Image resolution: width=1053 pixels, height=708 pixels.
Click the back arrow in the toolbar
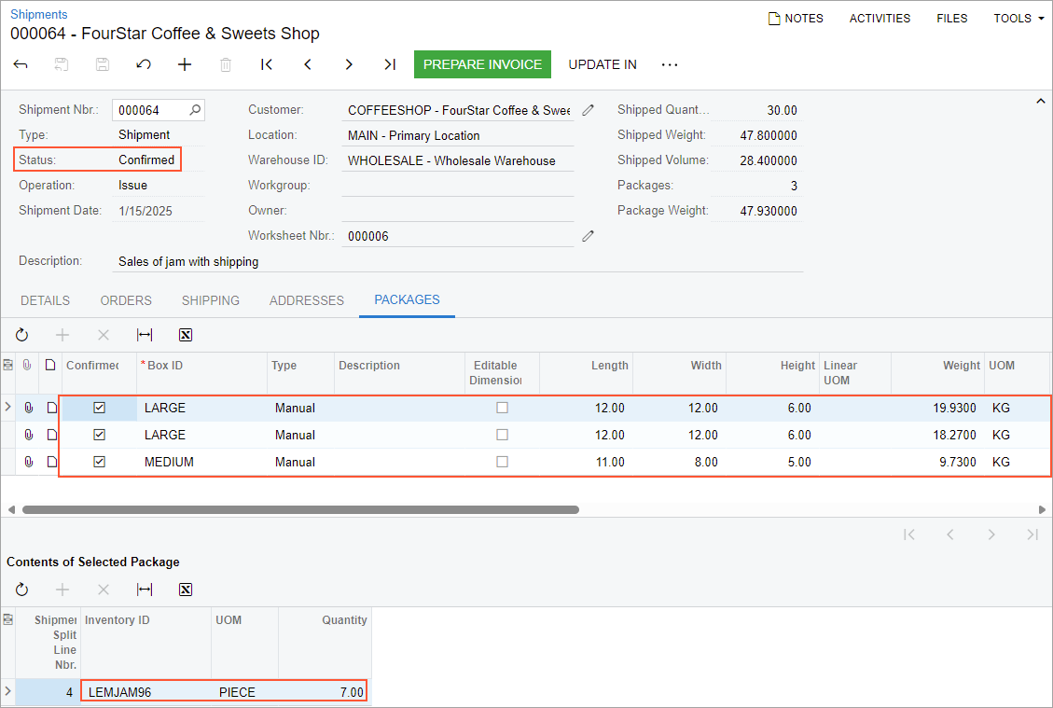coord(21,64)
